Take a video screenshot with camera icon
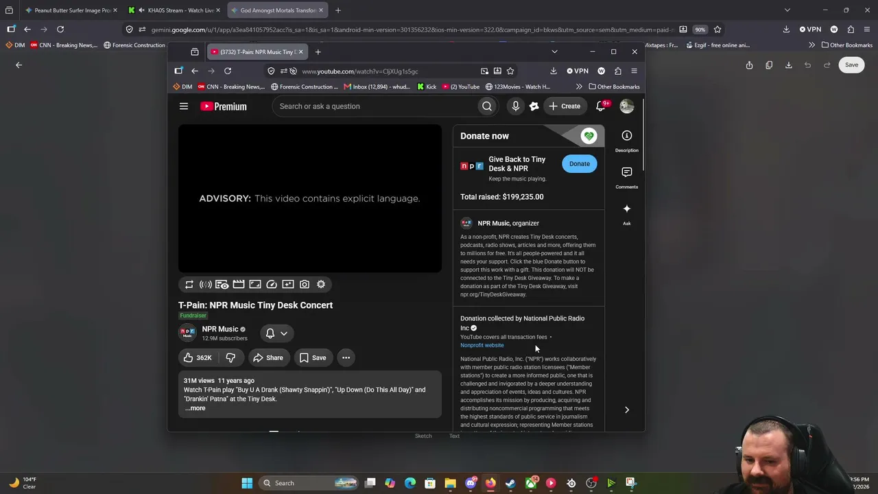Screen dimensions: 878x494 pos(305,284)
